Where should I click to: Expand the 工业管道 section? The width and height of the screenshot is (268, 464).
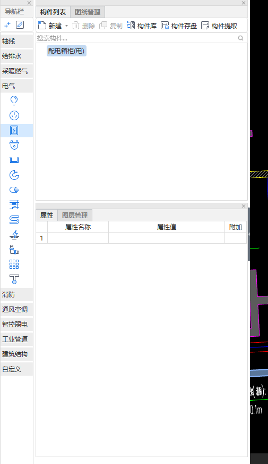point(16,339)
